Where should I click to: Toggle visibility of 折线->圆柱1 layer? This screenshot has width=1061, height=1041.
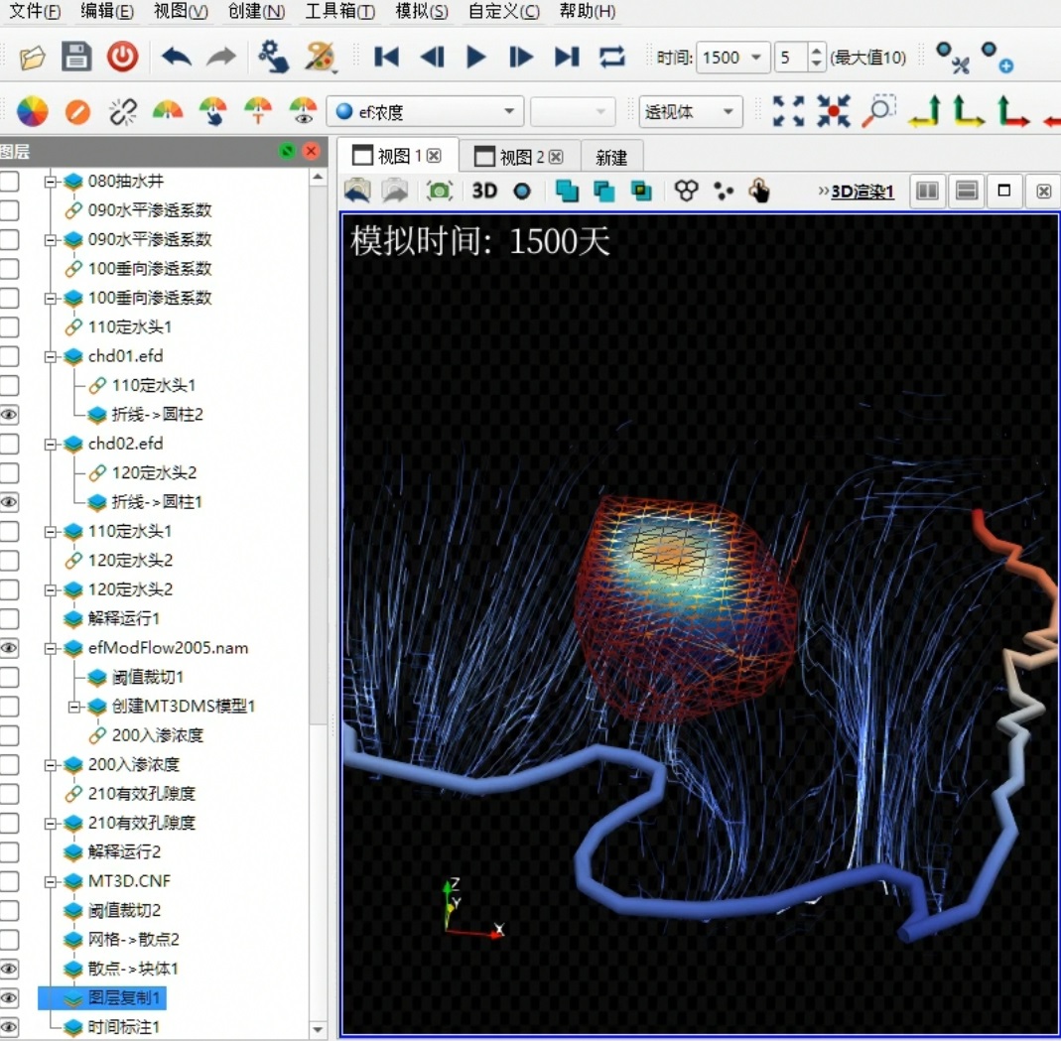point(9,502)
